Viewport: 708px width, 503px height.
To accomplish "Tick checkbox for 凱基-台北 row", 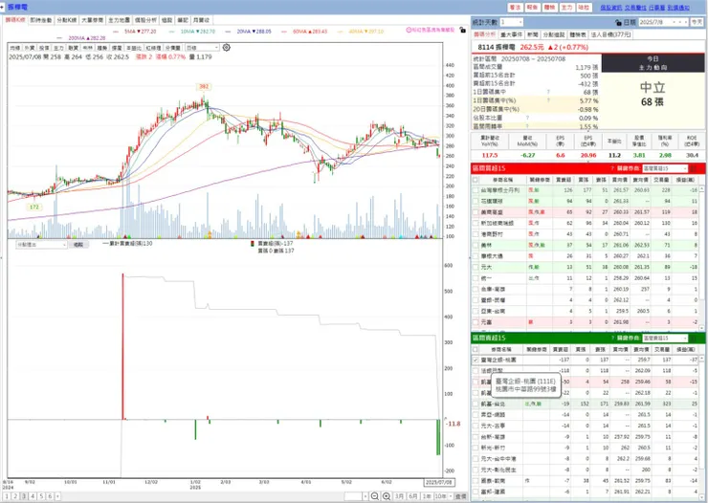I will [x=476, y=405].
